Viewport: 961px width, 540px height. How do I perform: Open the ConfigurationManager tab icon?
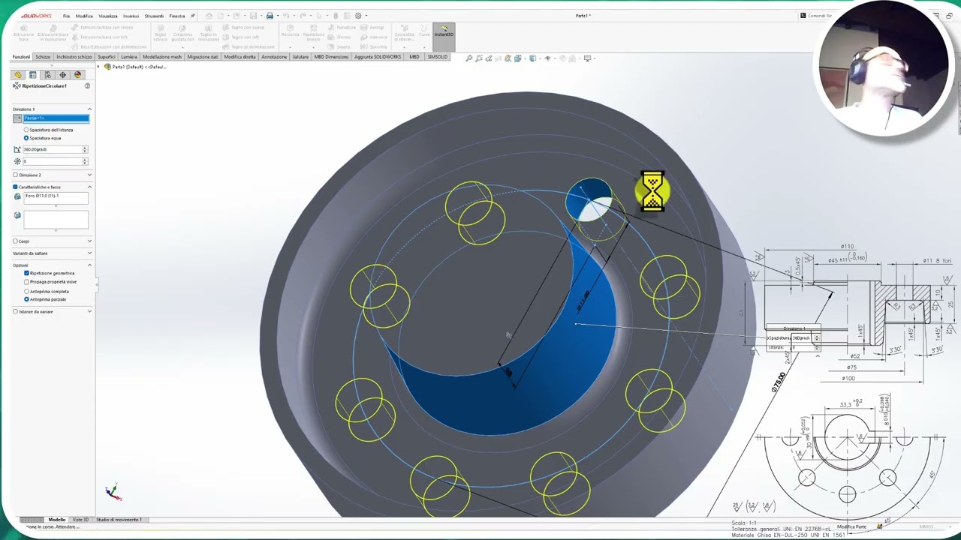(48, 75)
